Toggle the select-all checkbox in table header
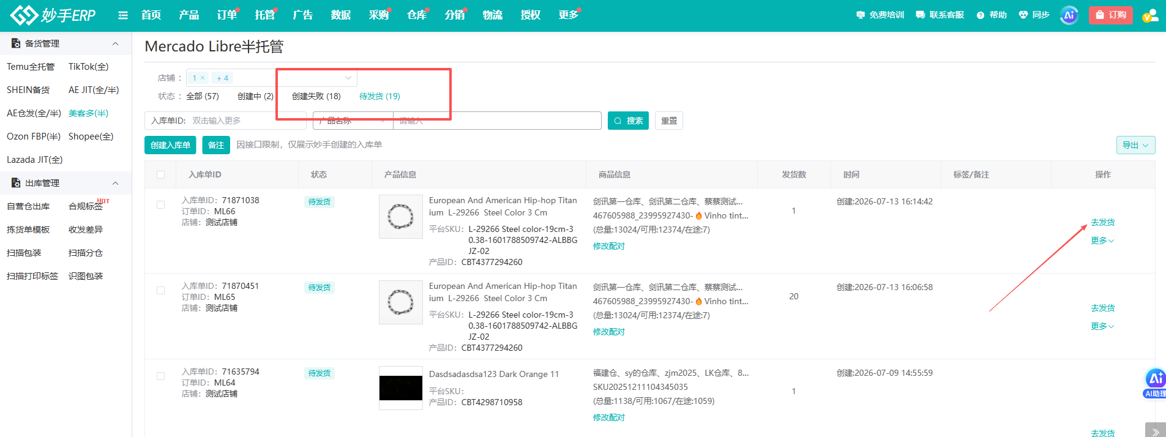Screen dimensions: 1166x437 [x=160, y=174]
